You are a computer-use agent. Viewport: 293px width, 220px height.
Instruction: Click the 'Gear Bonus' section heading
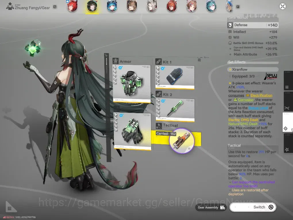[238, 18]
